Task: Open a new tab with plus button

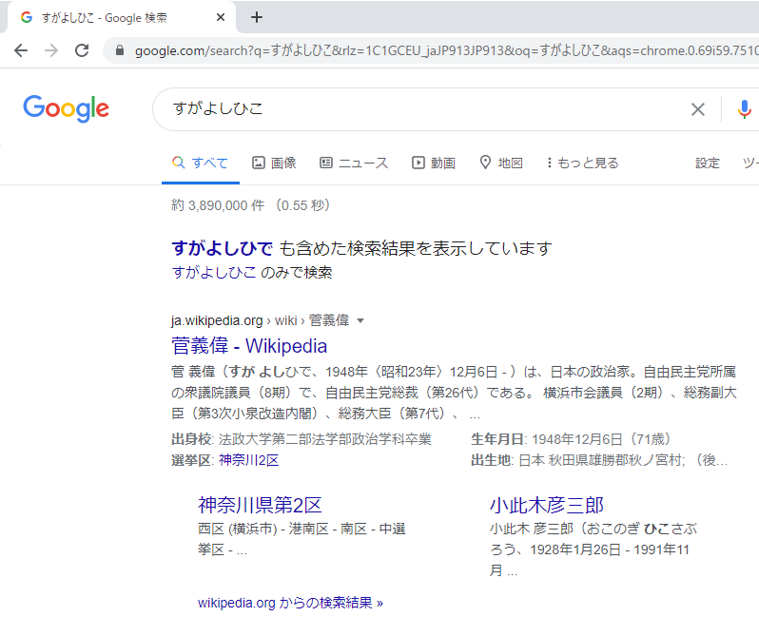Action: pyautogui.click(x=257, y=17)
